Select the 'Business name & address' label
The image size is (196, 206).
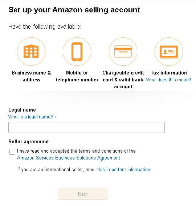tap(31, 76)
